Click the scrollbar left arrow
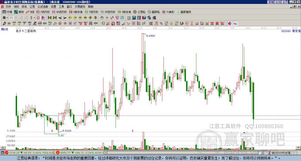This screenshot has width=301, height=161. tap(106, 153)
